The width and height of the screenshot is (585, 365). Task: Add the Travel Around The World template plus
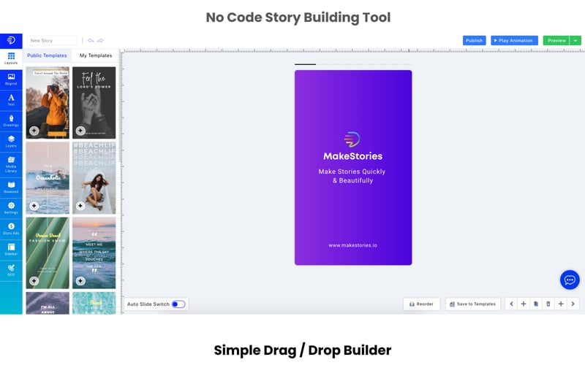(34, 131)
